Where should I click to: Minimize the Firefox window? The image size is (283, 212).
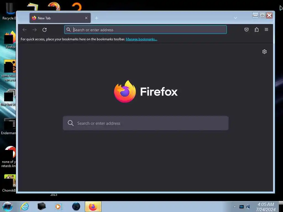coord(255,15)
